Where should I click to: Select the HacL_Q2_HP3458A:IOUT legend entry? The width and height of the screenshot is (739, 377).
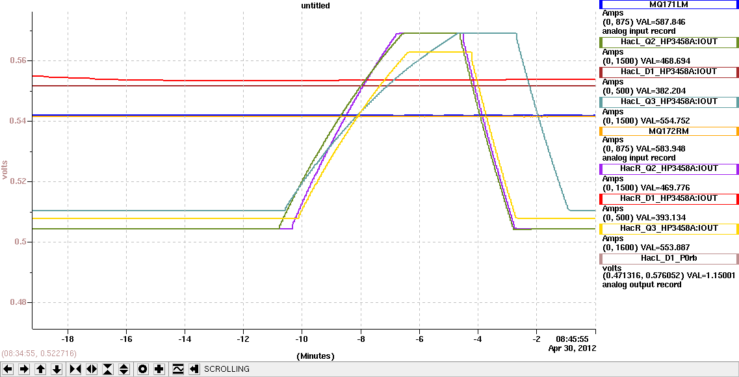coord(669,42)
